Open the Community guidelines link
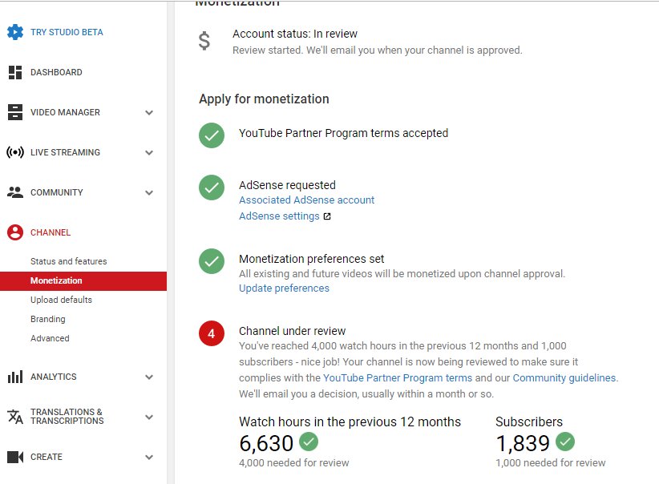 564,378
